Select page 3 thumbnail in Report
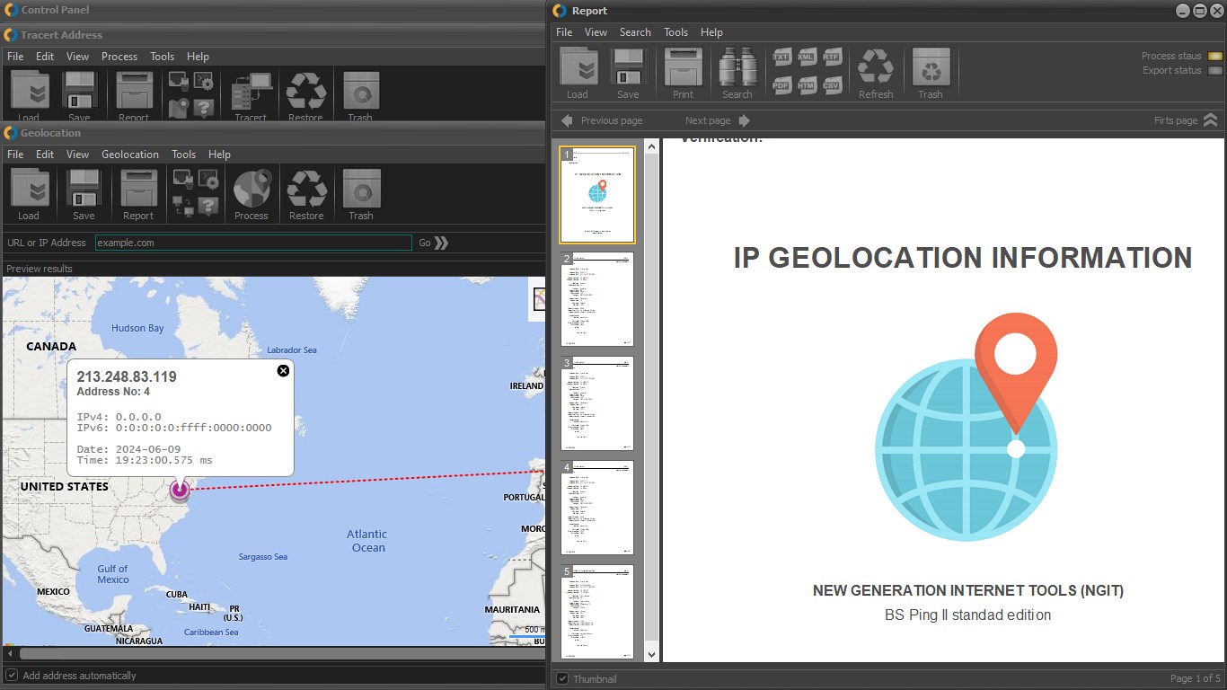Screen dimensions: 1227x690 coord(597,403)
